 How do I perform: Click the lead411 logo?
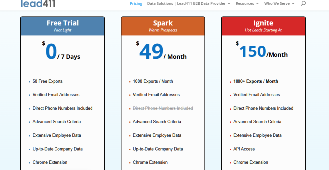[38, 4]
